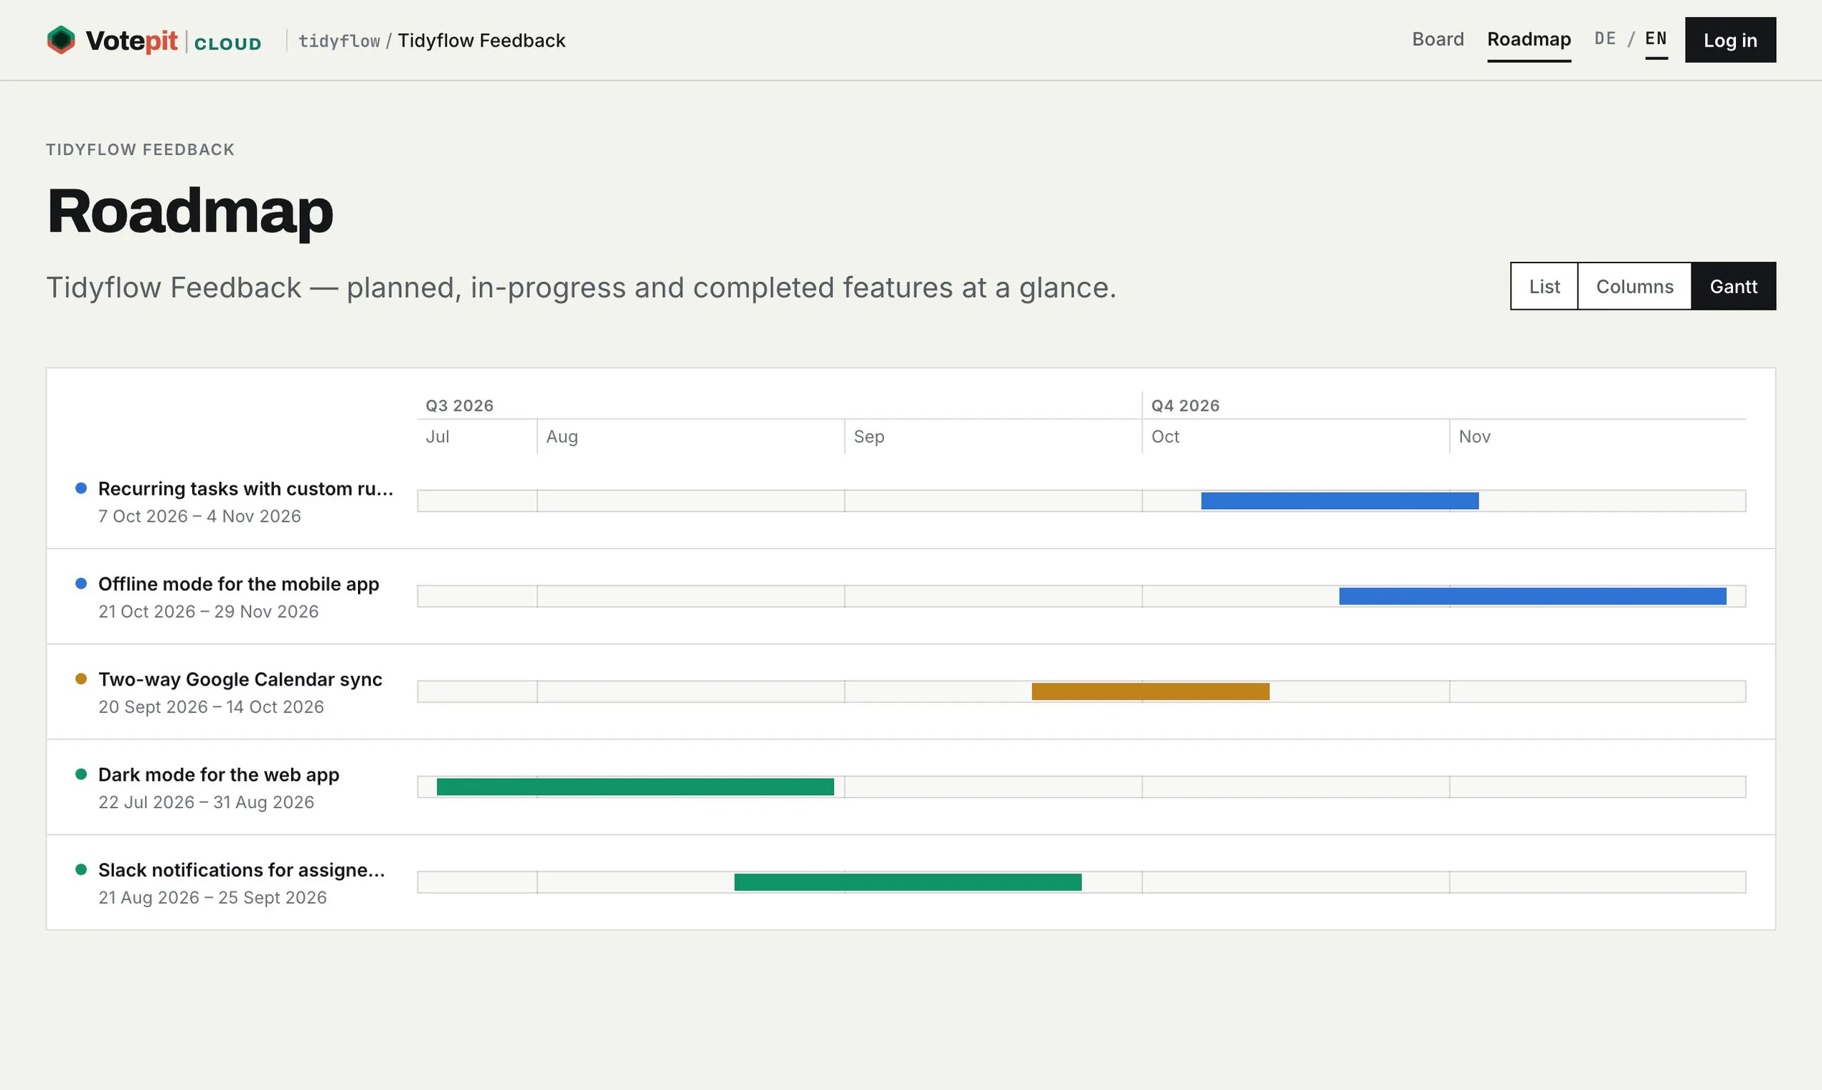
Task: Open Slack notifications for assignees item
Action: coord(242,871)
